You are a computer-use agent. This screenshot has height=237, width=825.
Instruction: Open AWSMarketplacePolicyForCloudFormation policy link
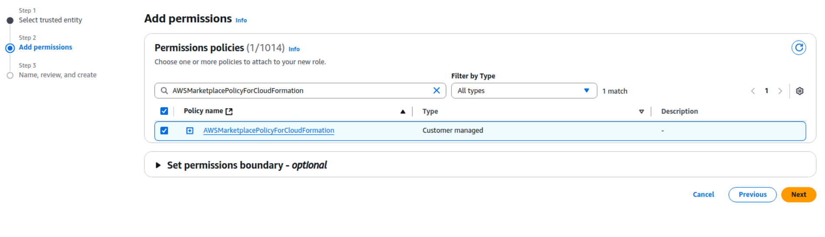coord(268,130)
